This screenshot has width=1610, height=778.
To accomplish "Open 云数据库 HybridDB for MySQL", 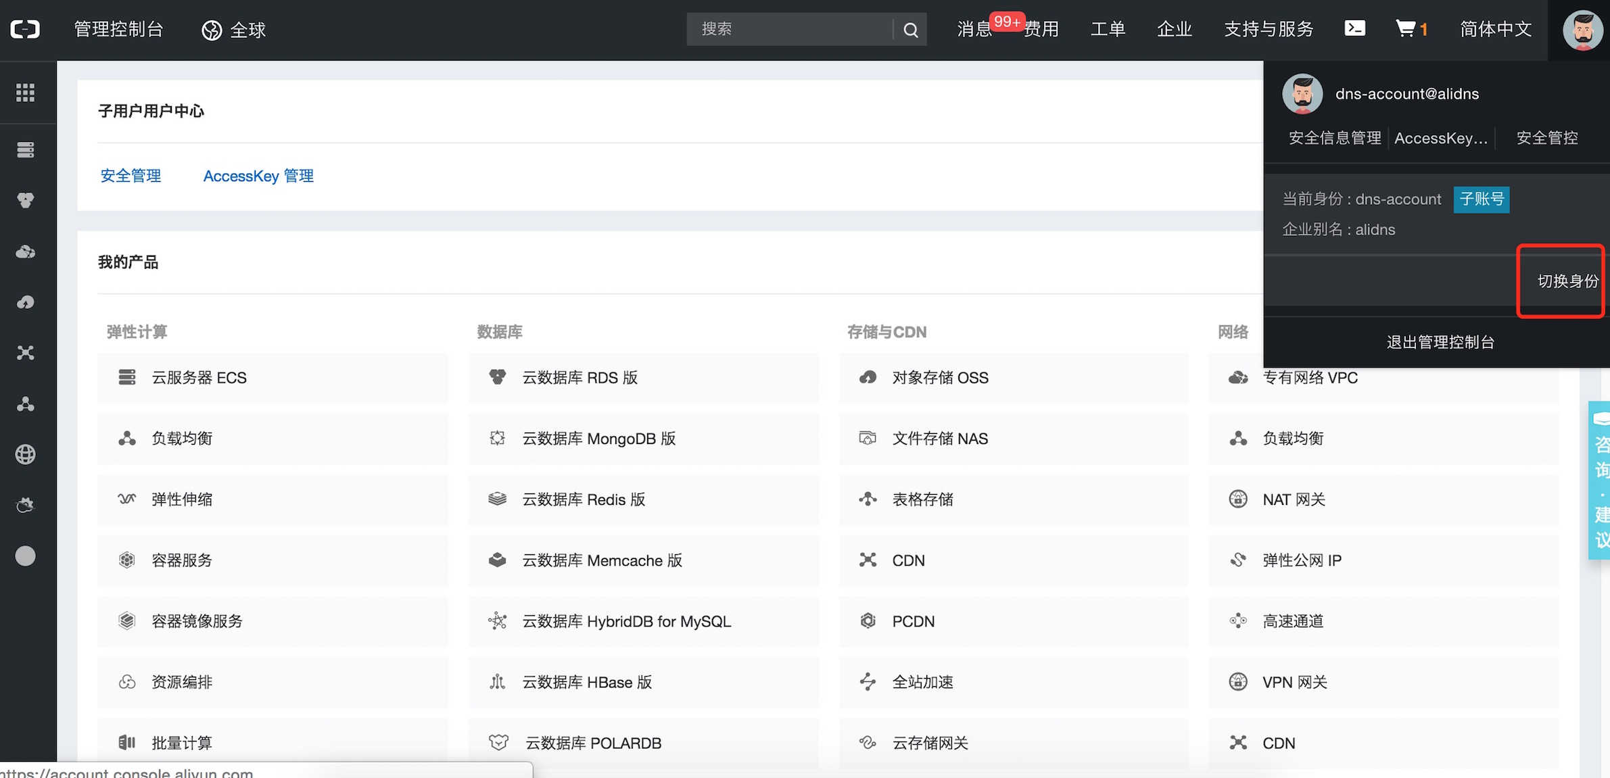I will [643, 621].
